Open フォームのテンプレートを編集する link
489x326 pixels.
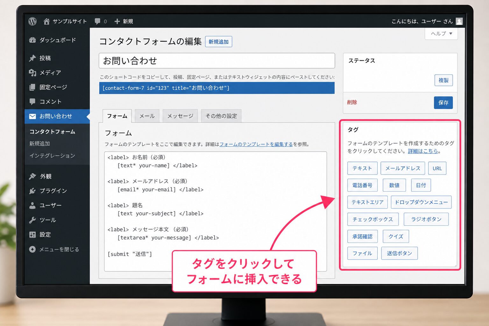coord(256,144)
